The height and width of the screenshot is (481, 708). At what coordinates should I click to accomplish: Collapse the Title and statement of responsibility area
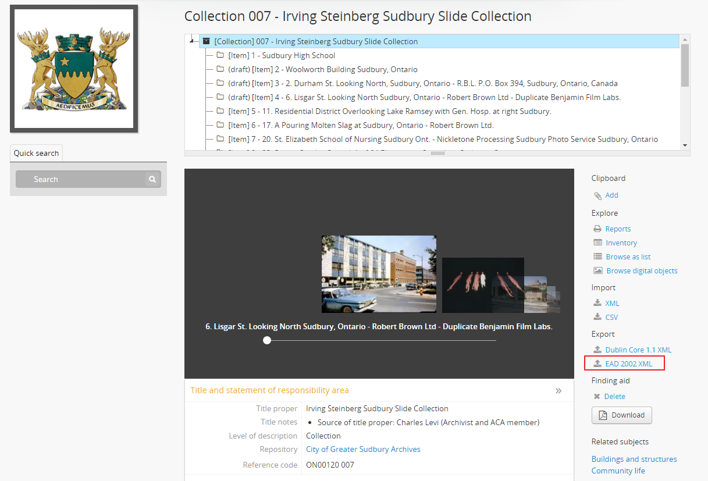pos(558,391)
